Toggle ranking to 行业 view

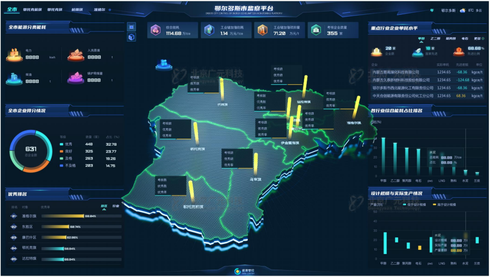(116, 206)
